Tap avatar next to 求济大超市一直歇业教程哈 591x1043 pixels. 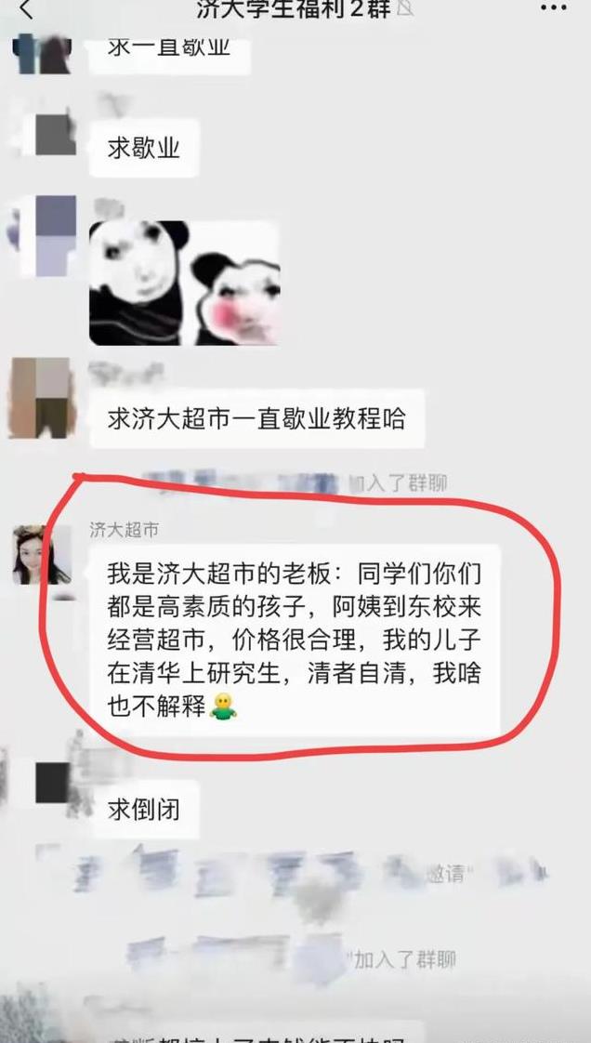point(40,398)
